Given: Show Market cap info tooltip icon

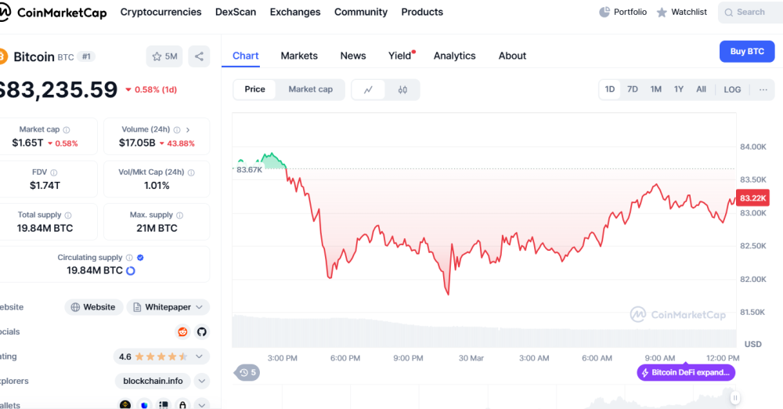Looking at the screenshot, I should 67,130.
